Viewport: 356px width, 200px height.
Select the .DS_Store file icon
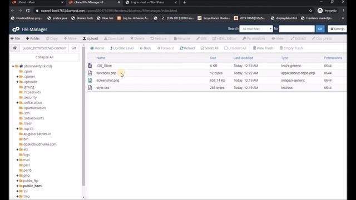[x=90, y=66]
